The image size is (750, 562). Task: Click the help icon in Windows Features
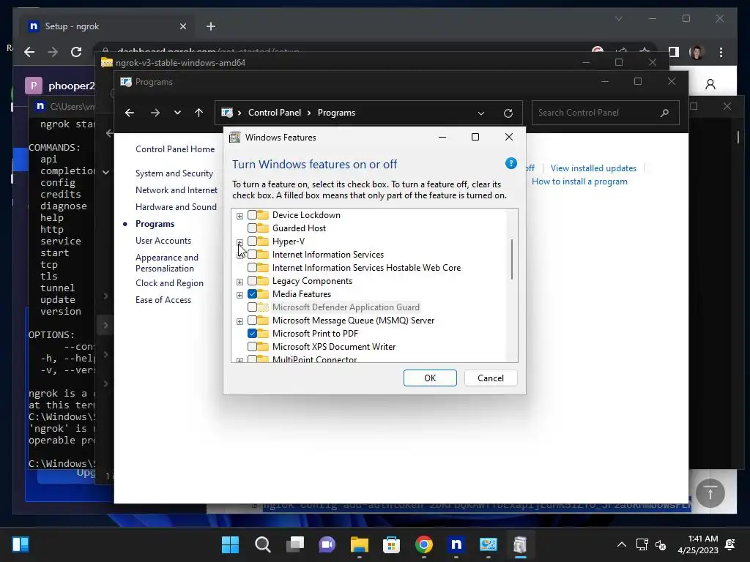(x=510, y=163)
